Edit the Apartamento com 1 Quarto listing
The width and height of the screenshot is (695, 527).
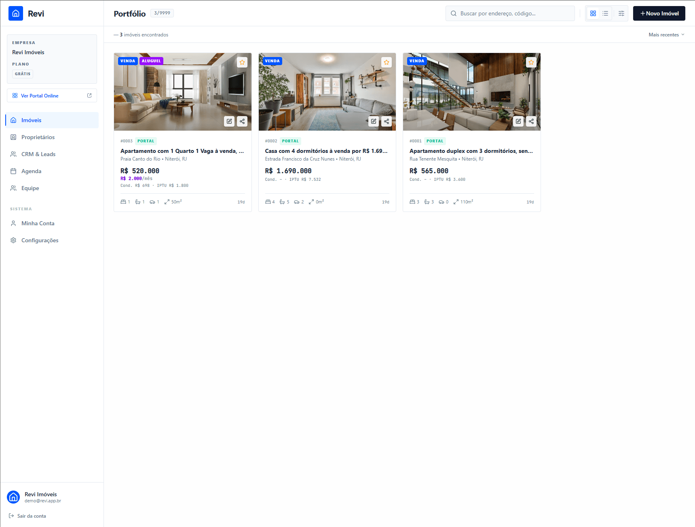(x=229, y=121)
